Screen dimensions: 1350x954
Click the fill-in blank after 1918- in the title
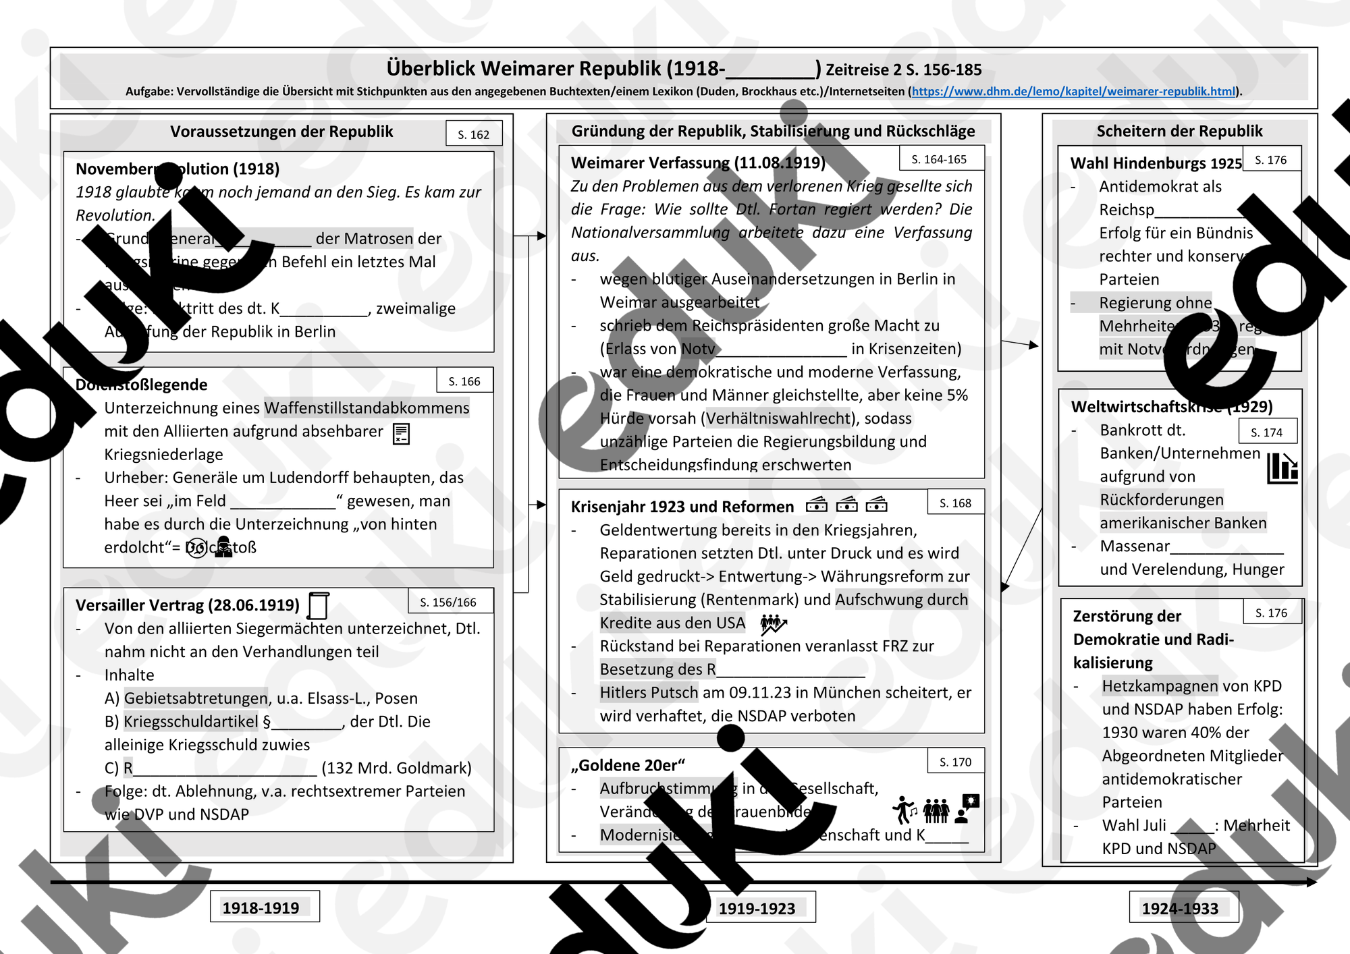point(771,69)
